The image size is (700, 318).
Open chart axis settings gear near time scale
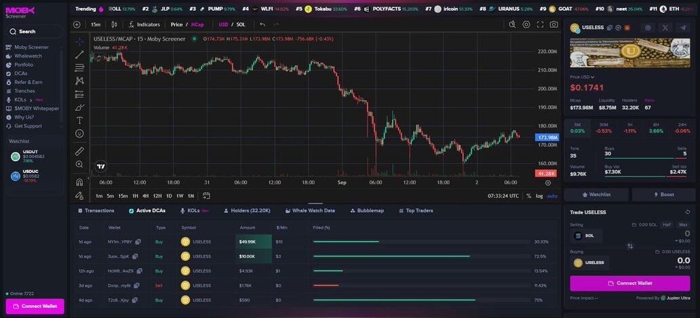[548, 182]
